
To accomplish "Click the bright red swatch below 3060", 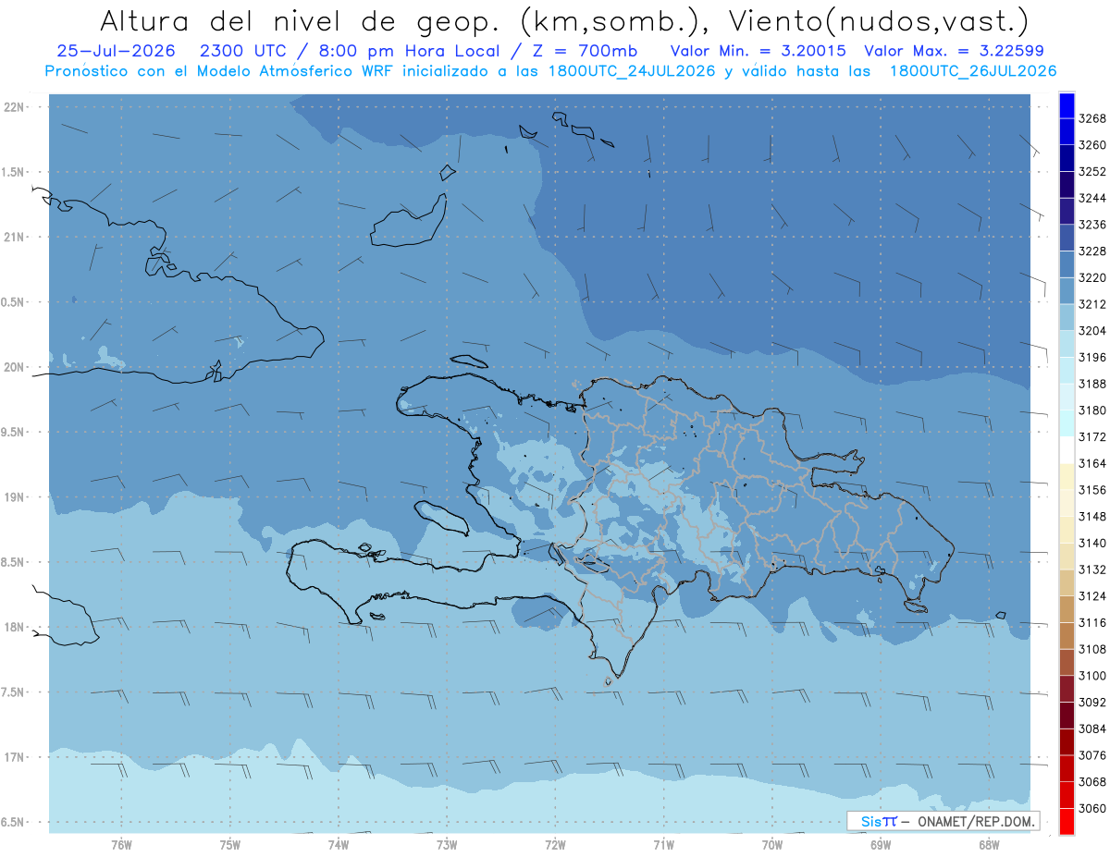I will pyautogui.click(x=1067, y=821).
